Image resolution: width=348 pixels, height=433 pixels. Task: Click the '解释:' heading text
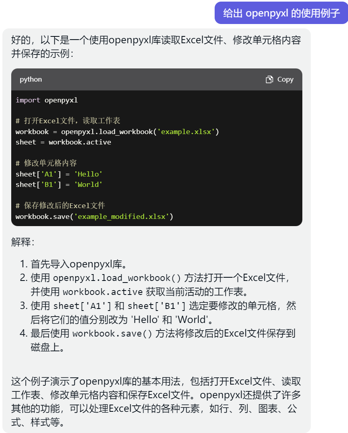point(23,242)
